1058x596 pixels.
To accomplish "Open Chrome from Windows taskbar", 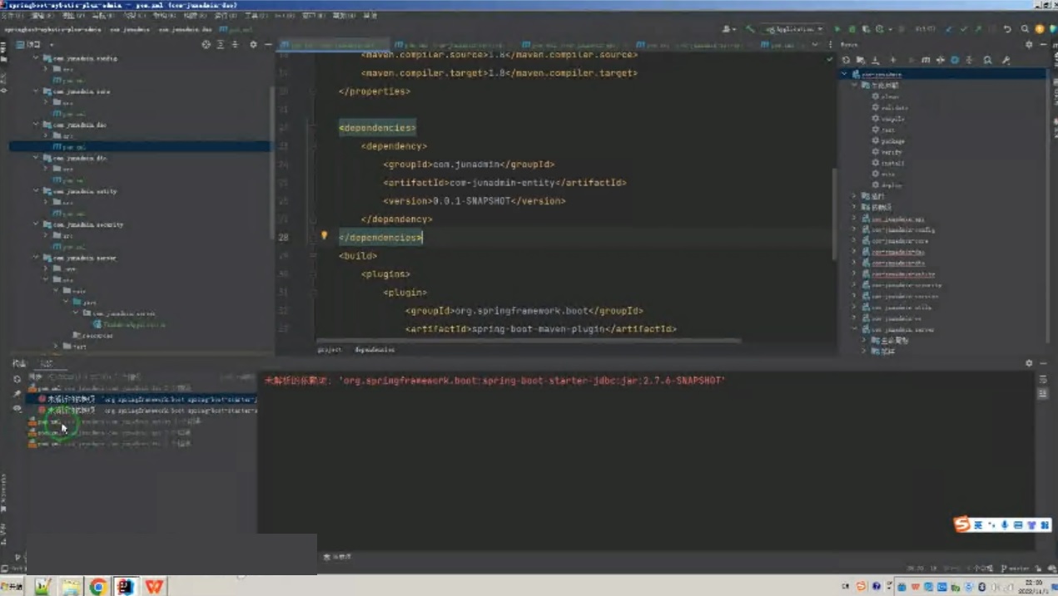I will pyautogui.click(x=97, y=586).
